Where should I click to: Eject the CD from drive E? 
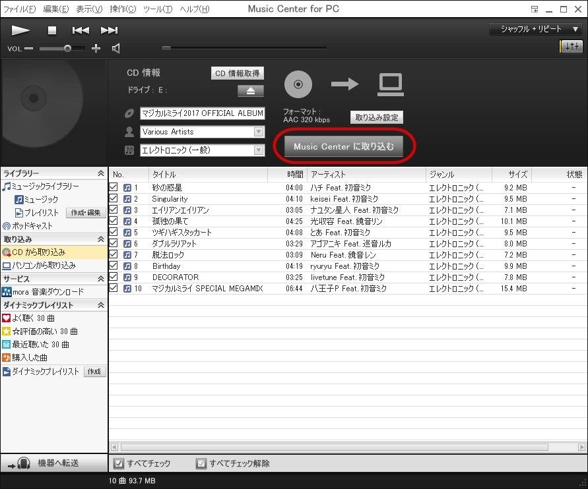(x=250, y=91)
